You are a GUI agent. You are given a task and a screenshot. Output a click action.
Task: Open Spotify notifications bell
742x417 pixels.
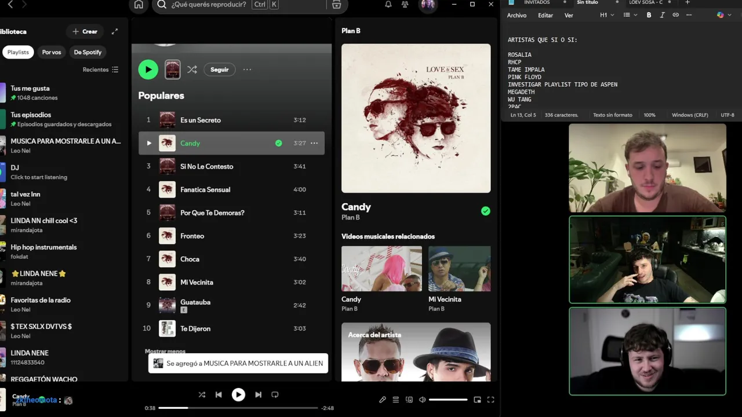(388, 5)
